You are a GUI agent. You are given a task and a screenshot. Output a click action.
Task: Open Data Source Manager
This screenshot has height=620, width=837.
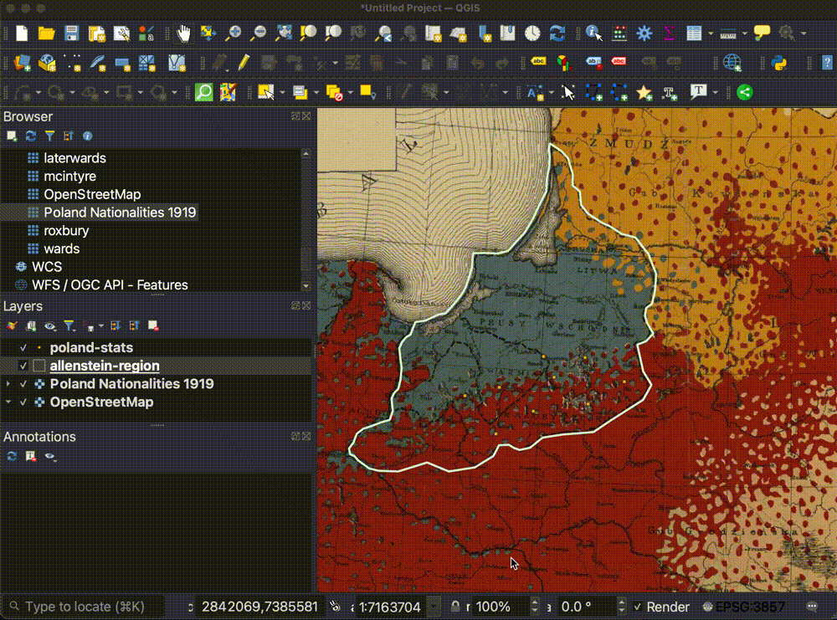[x=22, y=63]
